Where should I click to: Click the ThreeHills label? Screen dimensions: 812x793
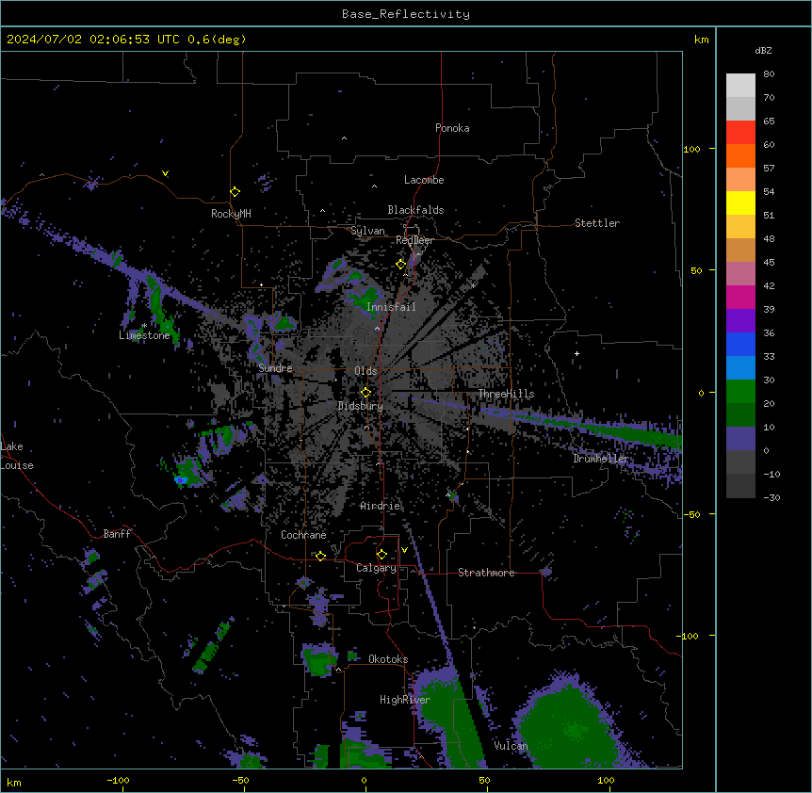pos(506,394)
